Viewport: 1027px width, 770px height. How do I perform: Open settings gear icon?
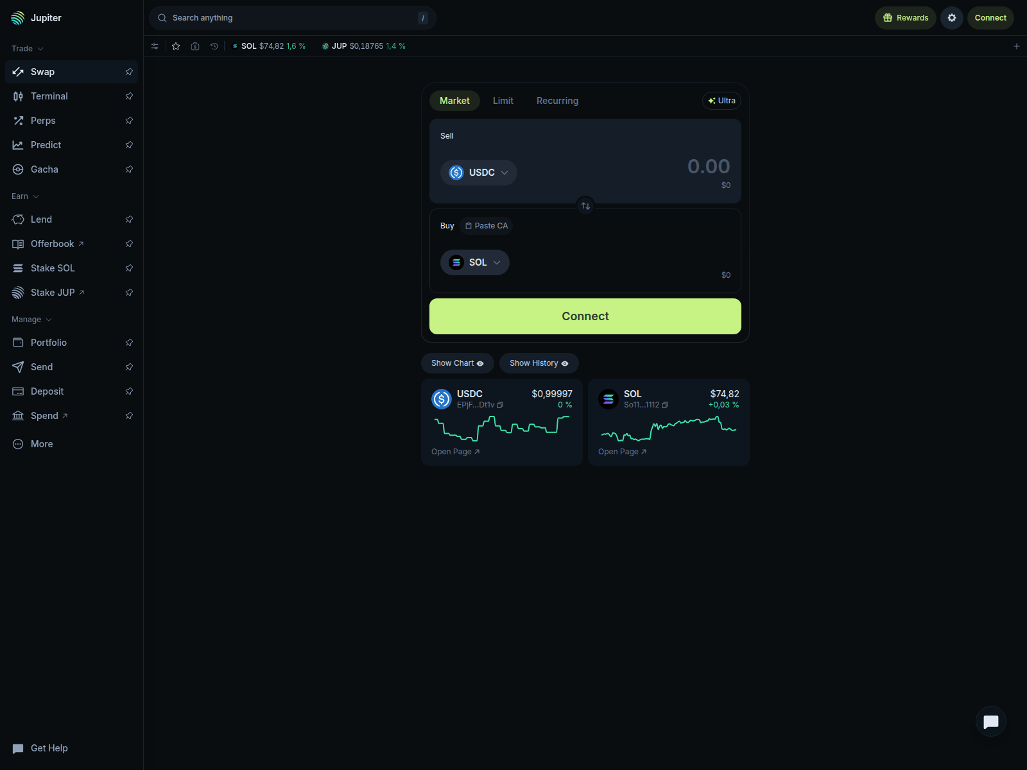click(x=952, y=18)
